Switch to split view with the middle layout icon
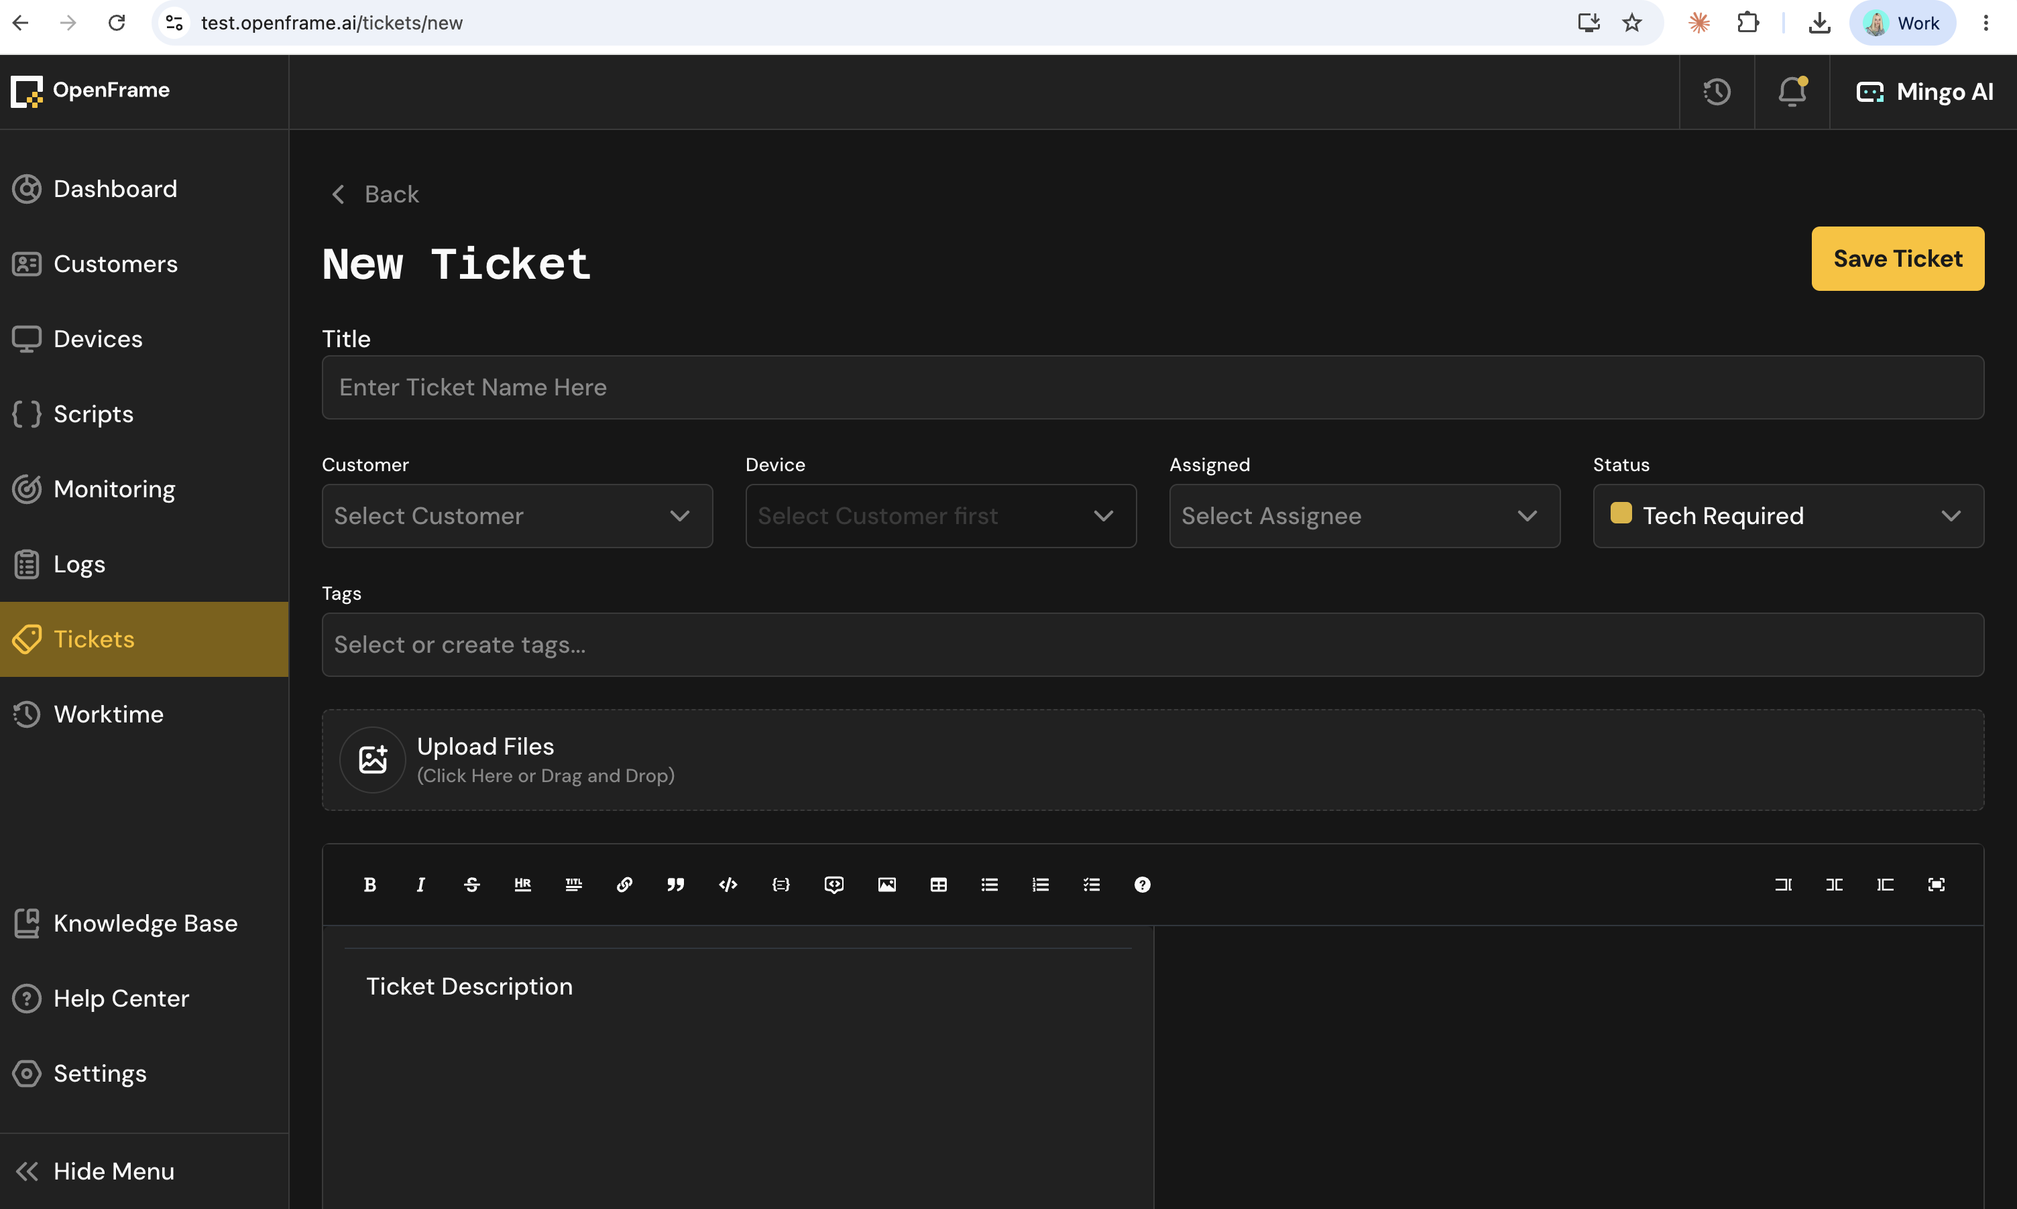The height and width of the screenshot is (1209, 2017). [1835, 885]
